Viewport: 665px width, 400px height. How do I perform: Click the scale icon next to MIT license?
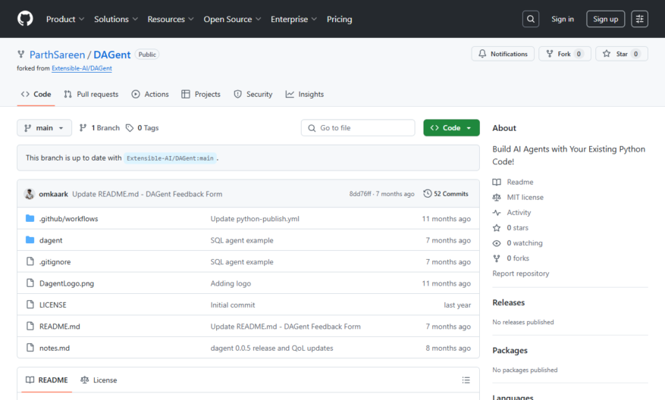(497, 197)
